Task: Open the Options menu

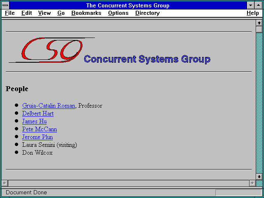Action: click(118, 13)
